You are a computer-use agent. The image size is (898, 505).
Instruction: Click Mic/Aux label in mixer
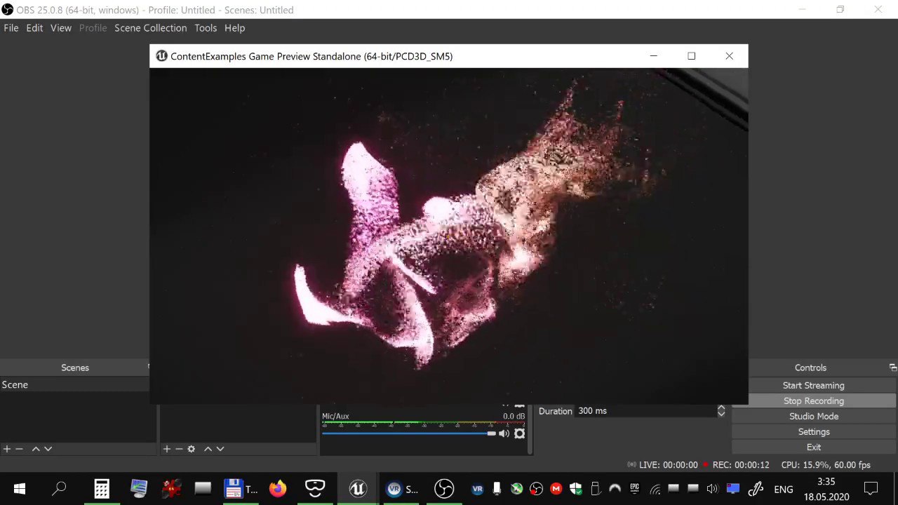click(x=335, y=417)
